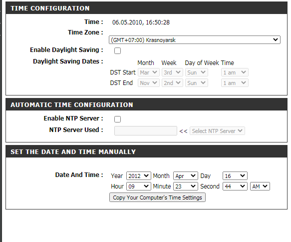
Task: Open the Month dropdown showing Apr
Action: [186, 175]
